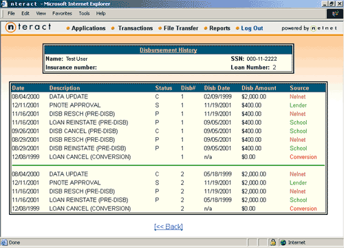This screenshot has width=344, height=248.
Task: Click SSN value 000-11-2222
Action: tap(261, 59)
